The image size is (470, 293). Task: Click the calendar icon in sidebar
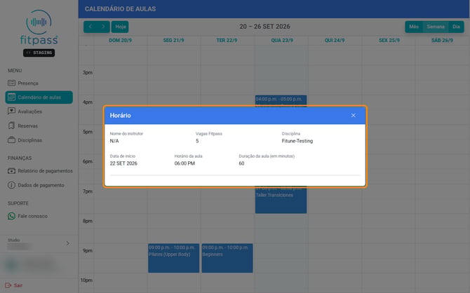coord(11,97)
